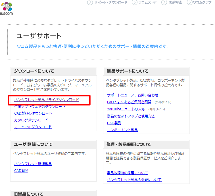Screen dimensions: 215x196
Task: Open CAD製品のダウンロード link
Action: [x=33, y=113]
